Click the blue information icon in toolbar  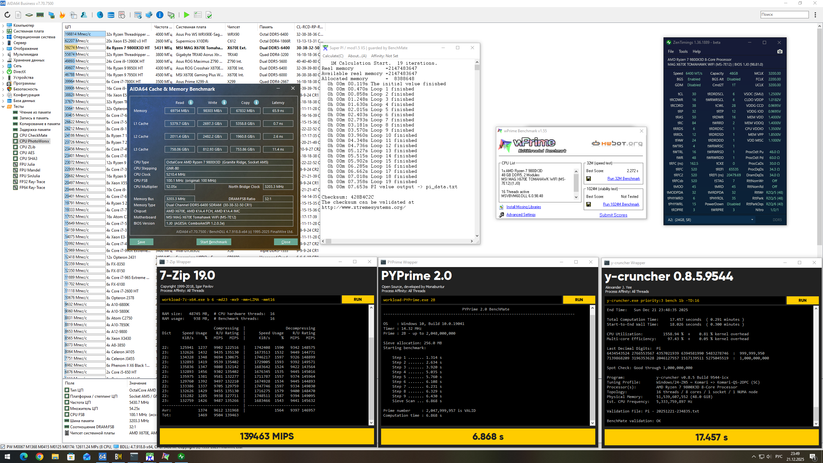[160, 15]
